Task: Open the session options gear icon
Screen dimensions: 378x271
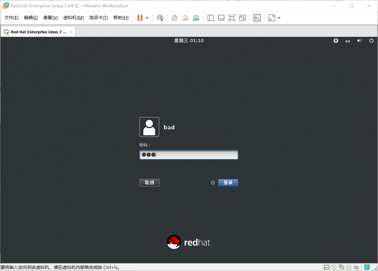Action: 213,183
